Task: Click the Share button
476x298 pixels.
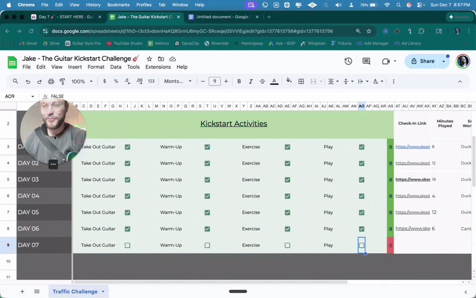Action: point(423,61)
